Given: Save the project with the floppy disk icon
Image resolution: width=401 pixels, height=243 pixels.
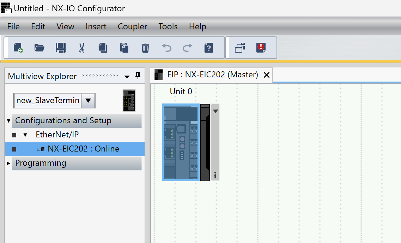Looking at the screenshot, I should [x=61, y=48].
